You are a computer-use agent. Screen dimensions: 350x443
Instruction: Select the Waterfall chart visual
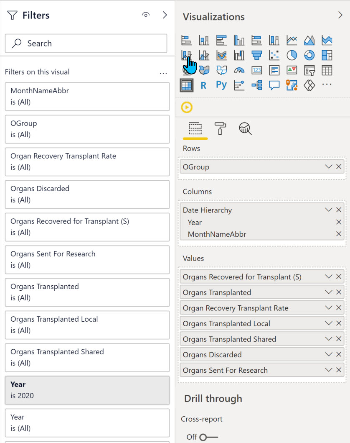coord(239,55)
